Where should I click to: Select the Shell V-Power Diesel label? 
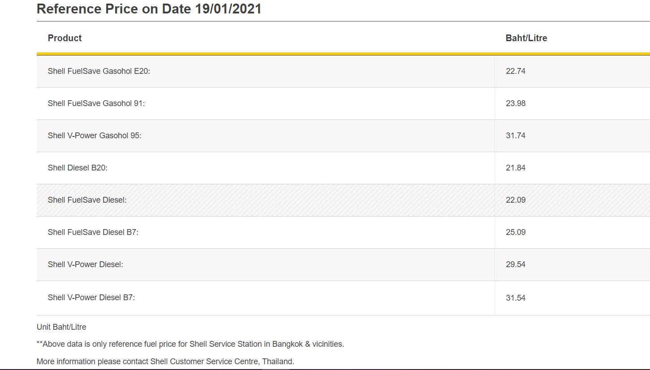[x=86, y=264]
